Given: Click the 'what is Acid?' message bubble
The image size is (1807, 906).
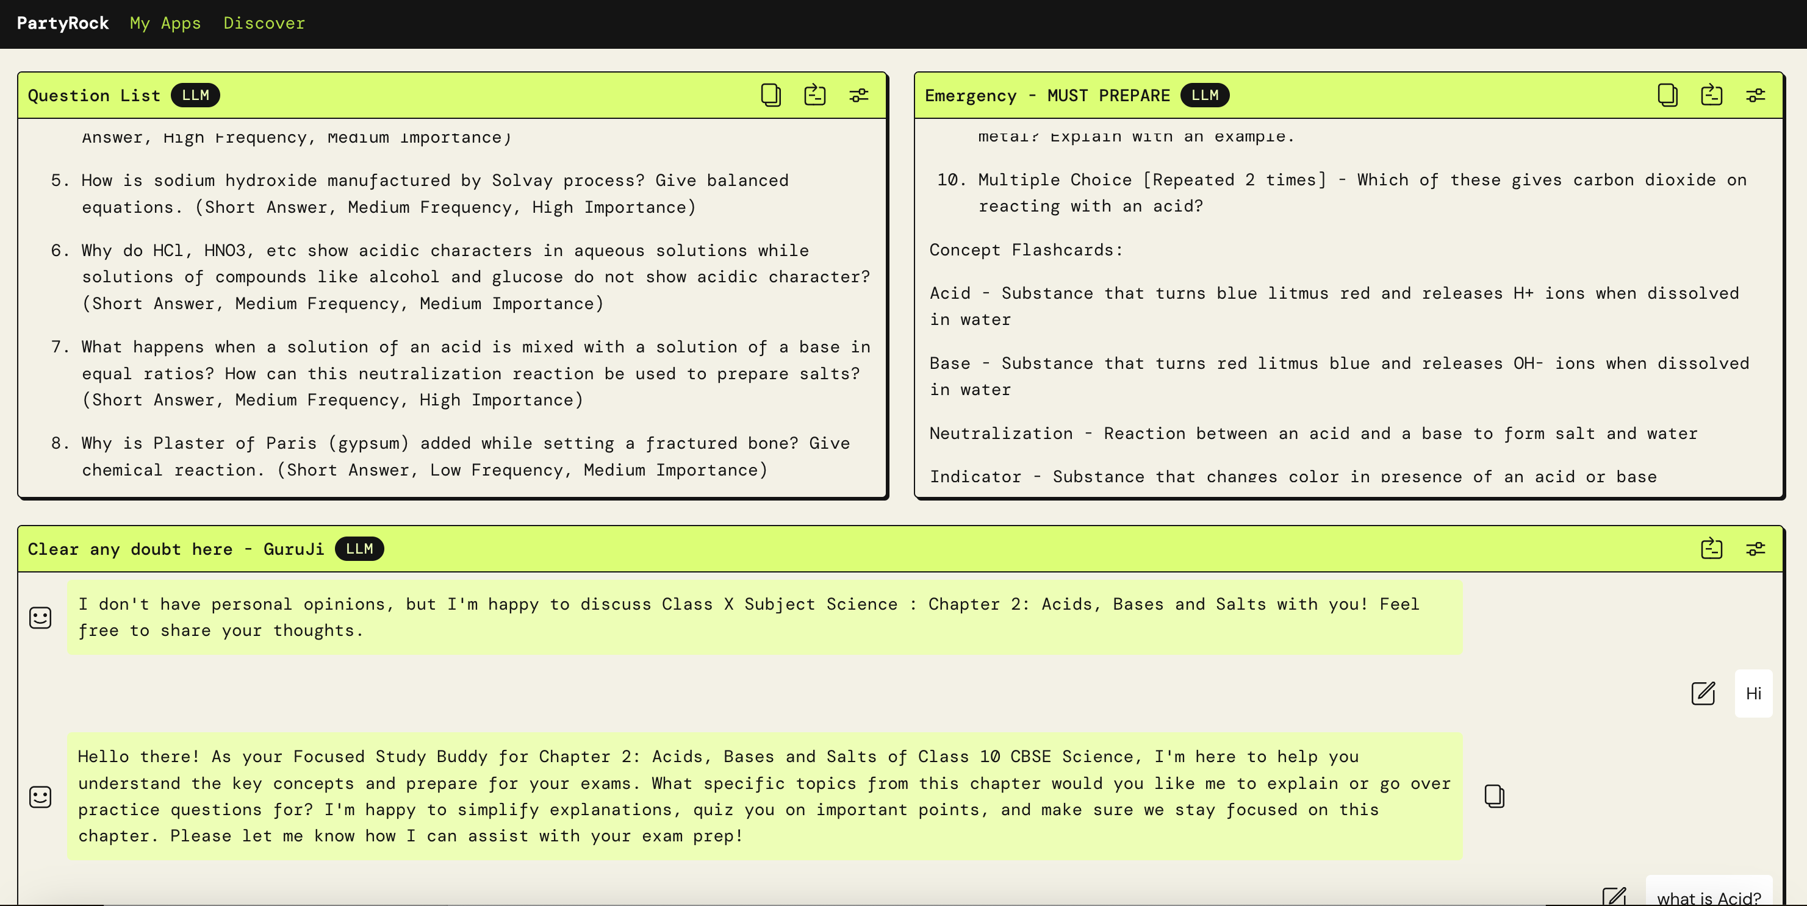Looking at the screenshot, I should pyautogui.click(x=1709, y=897).
